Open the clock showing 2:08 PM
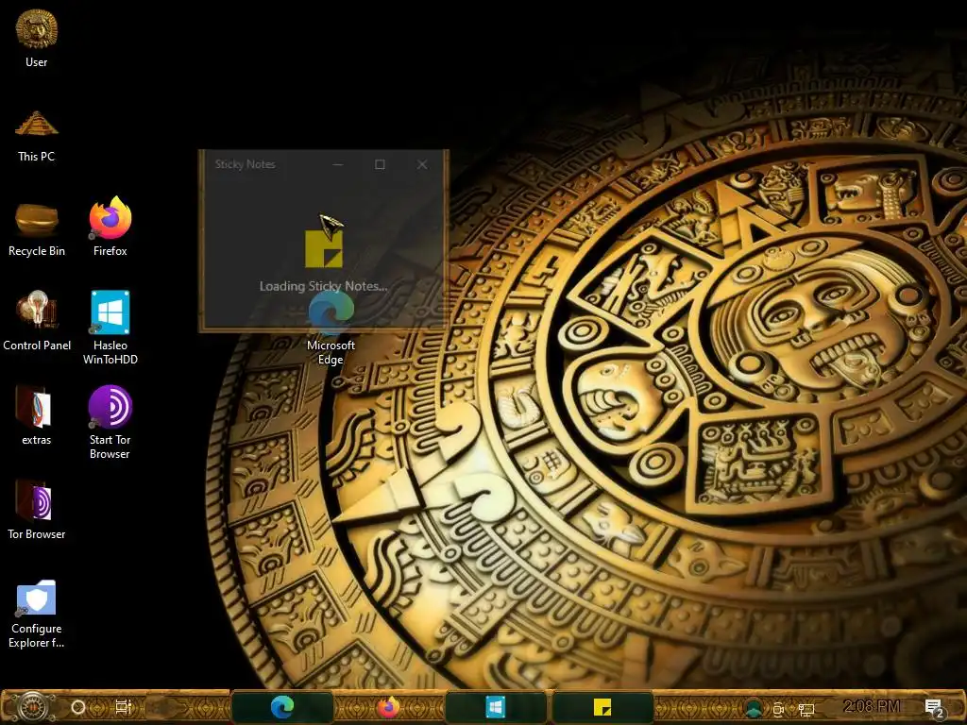 [x=872, y=706]
